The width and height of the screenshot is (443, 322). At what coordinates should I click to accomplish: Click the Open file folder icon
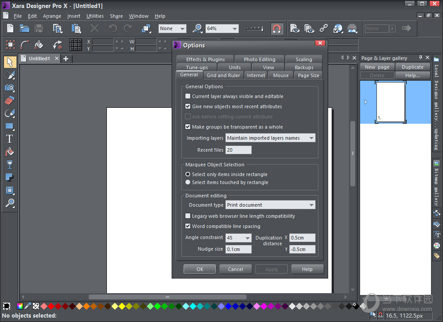(x=24, y=28)
